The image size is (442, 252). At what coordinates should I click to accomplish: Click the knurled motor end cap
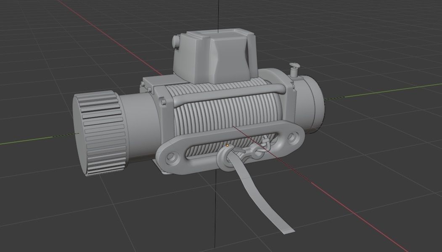99,133
